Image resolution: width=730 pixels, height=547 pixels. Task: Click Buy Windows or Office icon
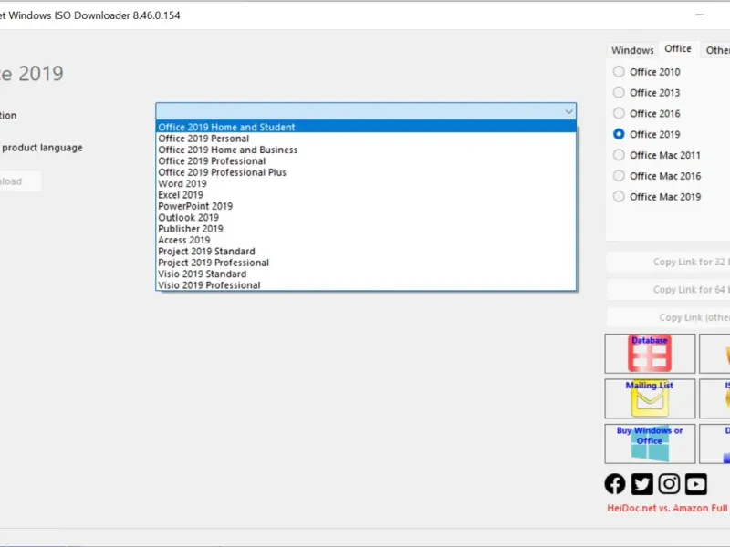650,444
